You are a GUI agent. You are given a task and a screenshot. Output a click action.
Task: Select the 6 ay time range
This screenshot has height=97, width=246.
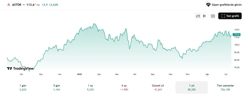(124, 87)
